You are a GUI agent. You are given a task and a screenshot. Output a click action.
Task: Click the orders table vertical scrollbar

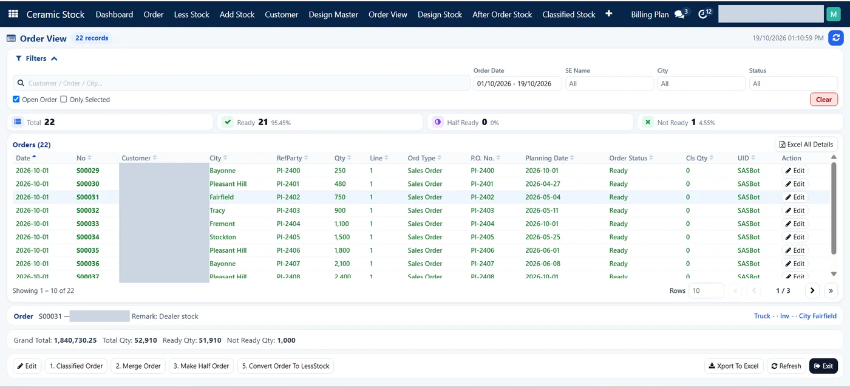click(x=834, y=208)
